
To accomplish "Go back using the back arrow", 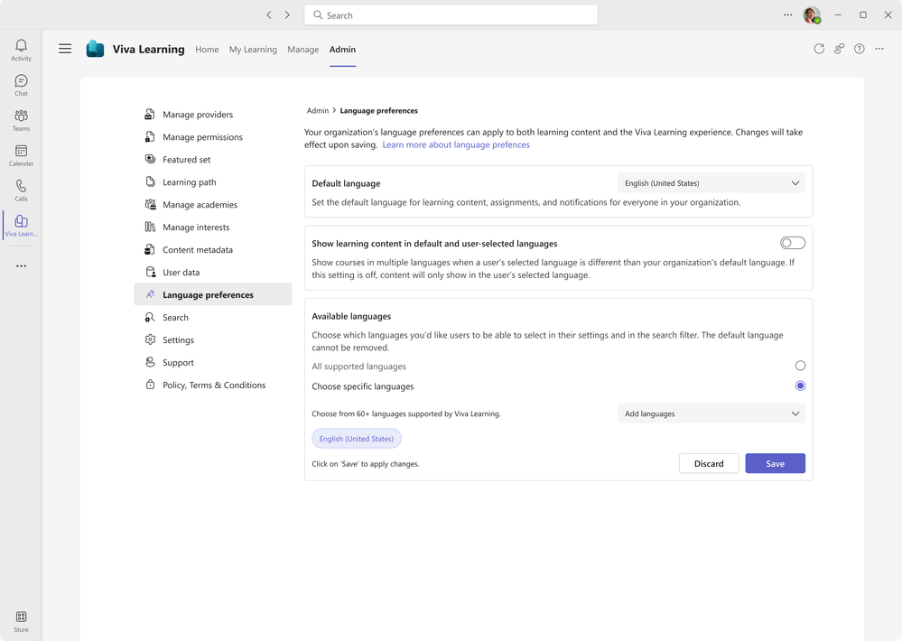I will [269, 15].
